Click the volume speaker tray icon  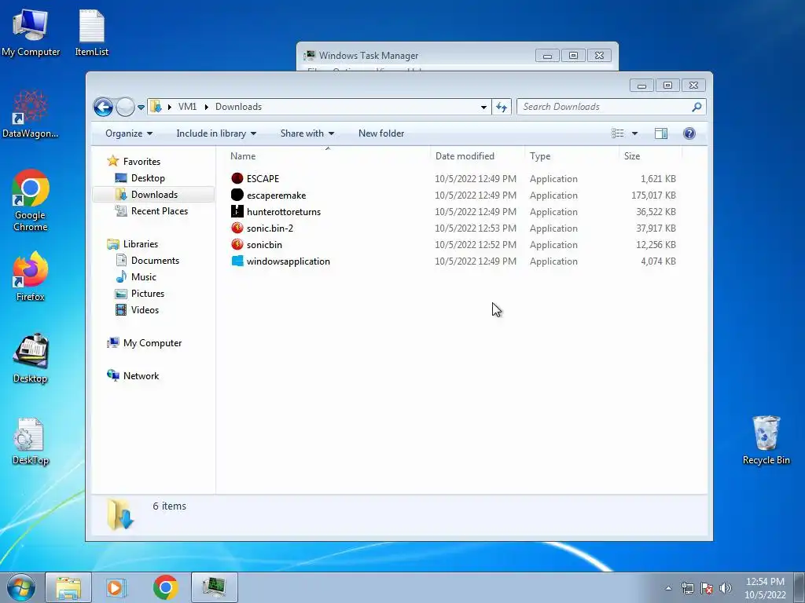point(726,588)
